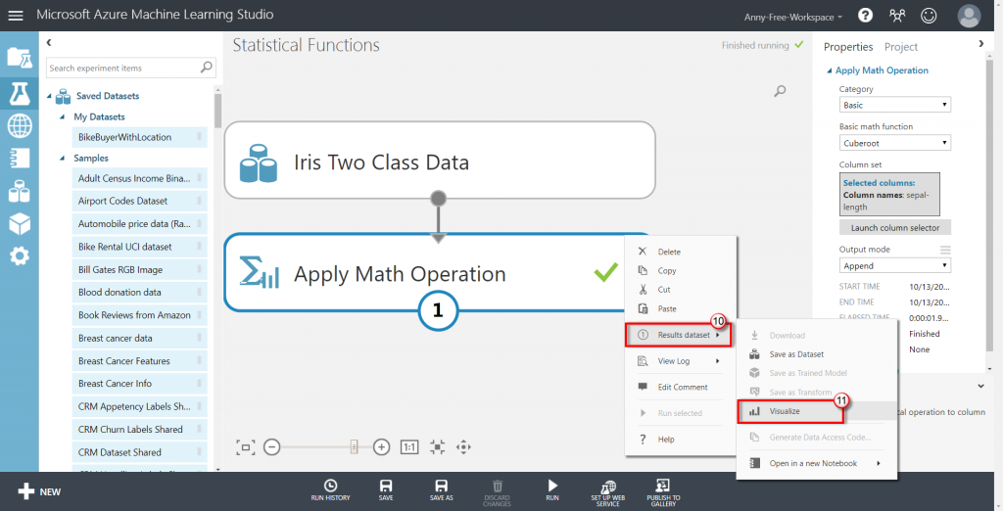Screen dimensions: 1003x511
Task: Open the Notebooks sidebar icon
Action: [20, 158]
